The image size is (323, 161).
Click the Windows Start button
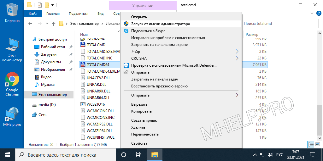point(8,155)
